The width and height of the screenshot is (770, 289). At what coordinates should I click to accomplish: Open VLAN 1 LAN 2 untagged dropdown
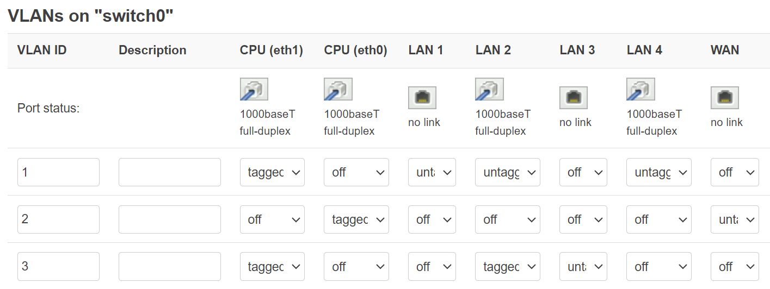coord(508,172)
